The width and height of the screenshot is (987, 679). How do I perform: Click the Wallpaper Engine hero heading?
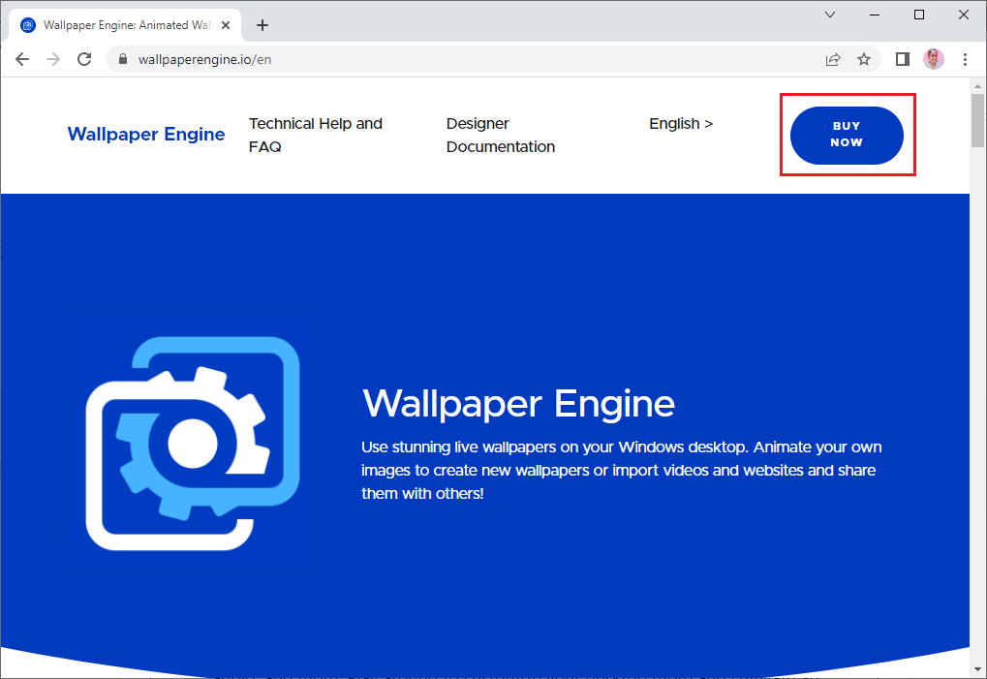518,403
